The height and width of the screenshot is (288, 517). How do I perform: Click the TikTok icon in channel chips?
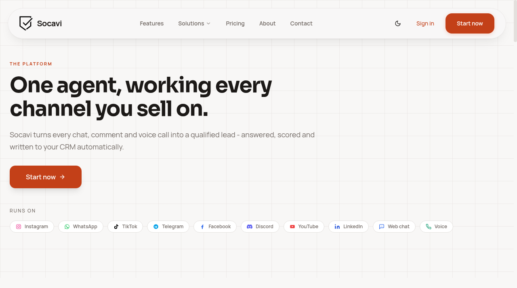point(116,227)
